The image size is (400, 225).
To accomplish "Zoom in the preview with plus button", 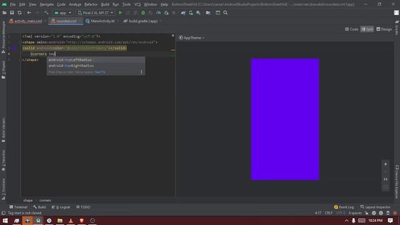I will 386,164.
